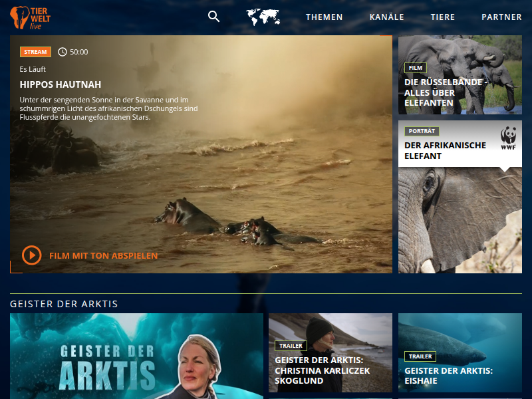Open the TIERE menu item
This screenshot has height=399, width=532.
(443, 17)
